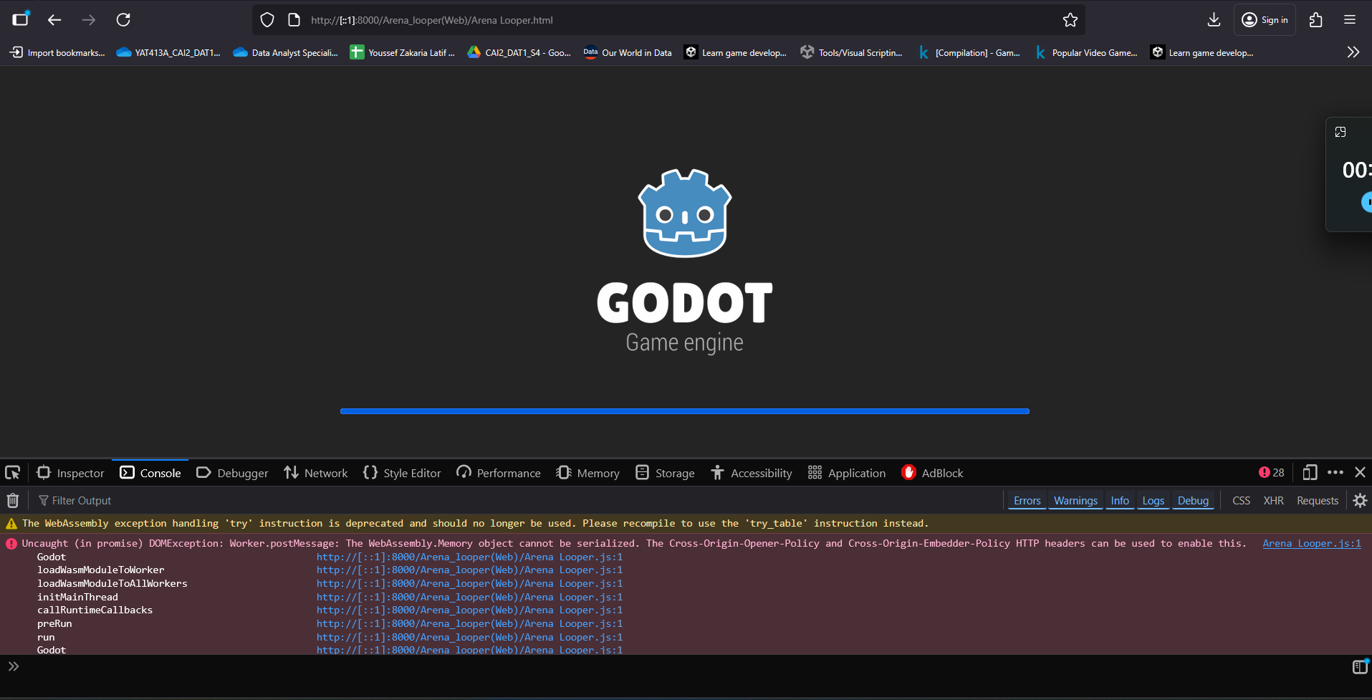Image resolution: width=1372 pixels, height=700 pixels.
Task: Open the Memory tab
Action: click(587, 473)
